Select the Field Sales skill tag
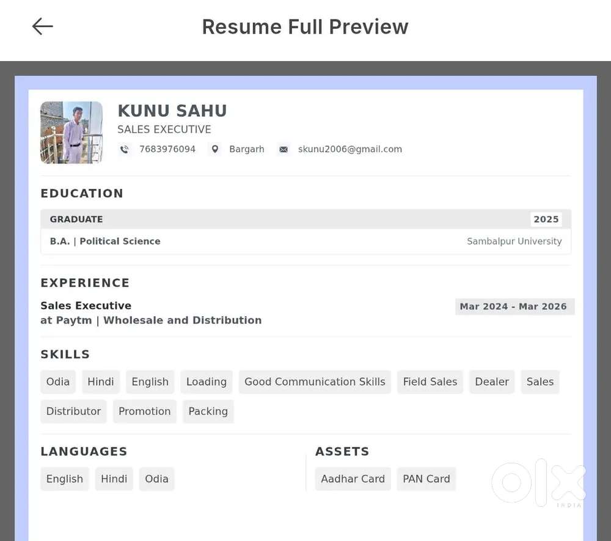Image resolution: width=611 pixels, height=541 pixels. point(430,381)
